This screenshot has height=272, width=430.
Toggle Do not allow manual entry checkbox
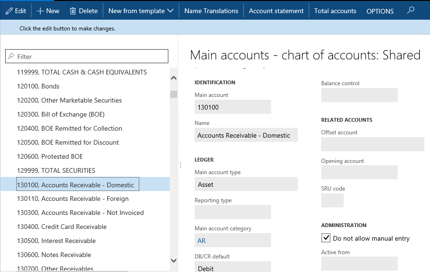pyautogui.click(x=326, y=238)
